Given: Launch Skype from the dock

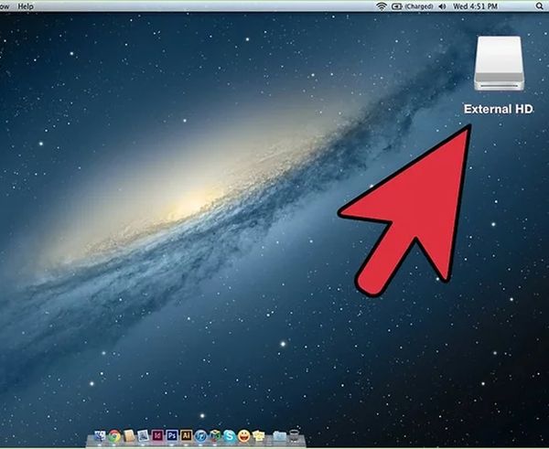Looking at the screenshot, I should coord(229,435).
